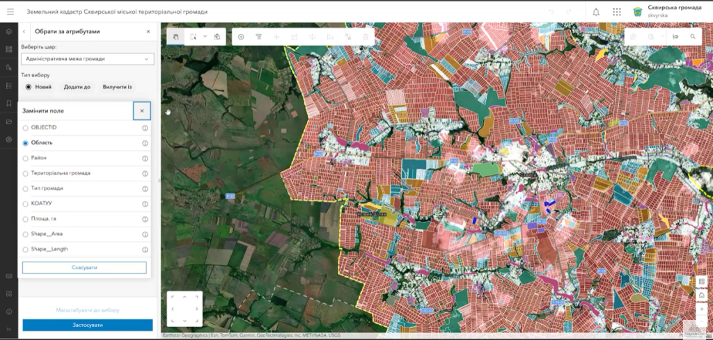Click the search magnifier on map toolbar
Viewport: 713px width, 340px height.
pyautogui.click(x=693, y=36)
